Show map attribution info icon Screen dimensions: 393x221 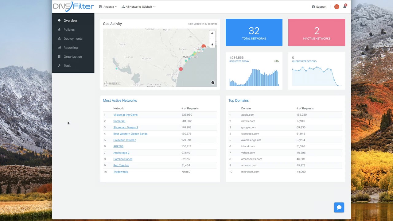tap(213, 83)
